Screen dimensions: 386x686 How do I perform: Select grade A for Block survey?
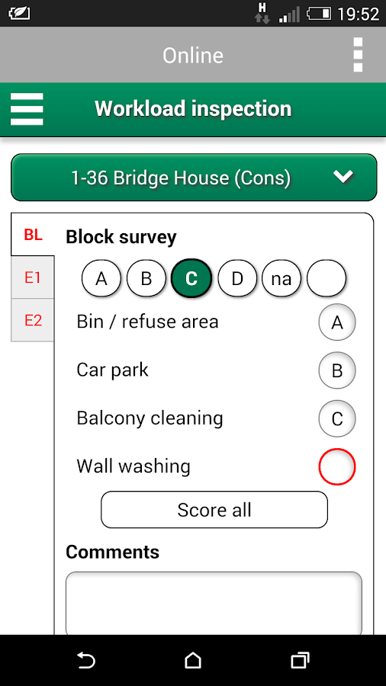pos(101,278)
